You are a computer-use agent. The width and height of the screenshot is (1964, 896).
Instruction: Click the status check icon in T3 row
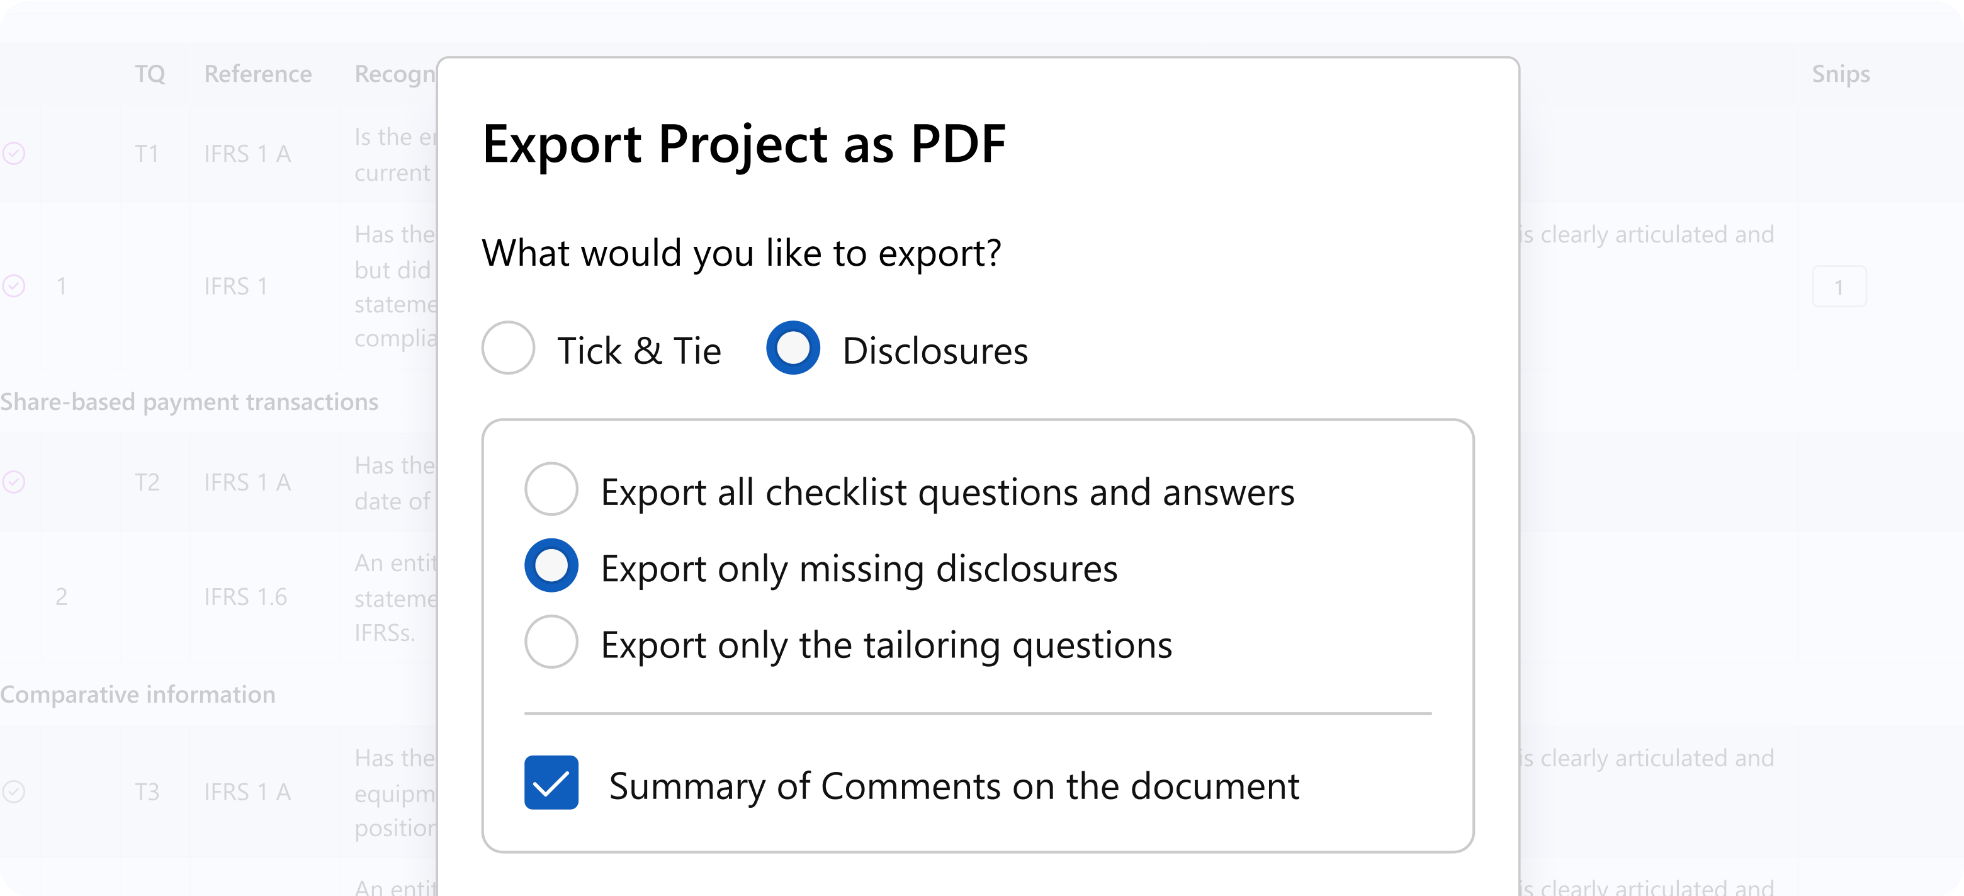(14, 791)
